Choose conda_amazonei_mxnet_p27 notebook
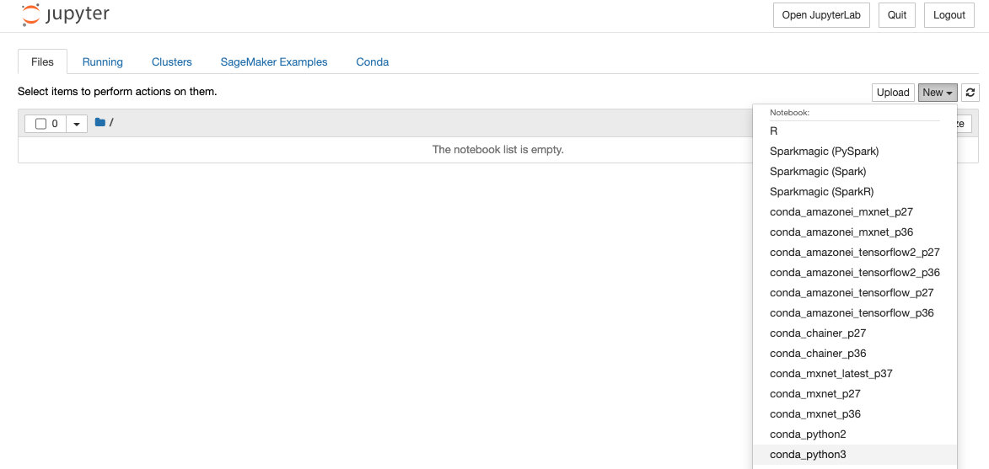Screen dimensions: 989x469 855,211
